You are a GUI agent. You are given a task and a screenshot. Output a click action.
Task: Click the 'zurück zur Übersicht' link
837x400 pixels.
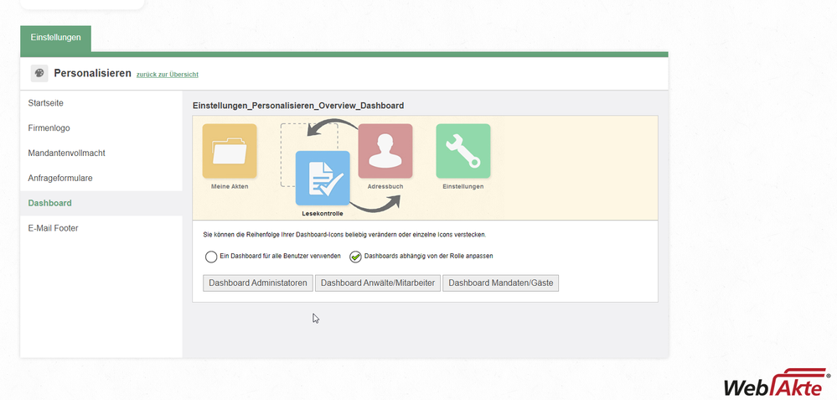[168, 75]
